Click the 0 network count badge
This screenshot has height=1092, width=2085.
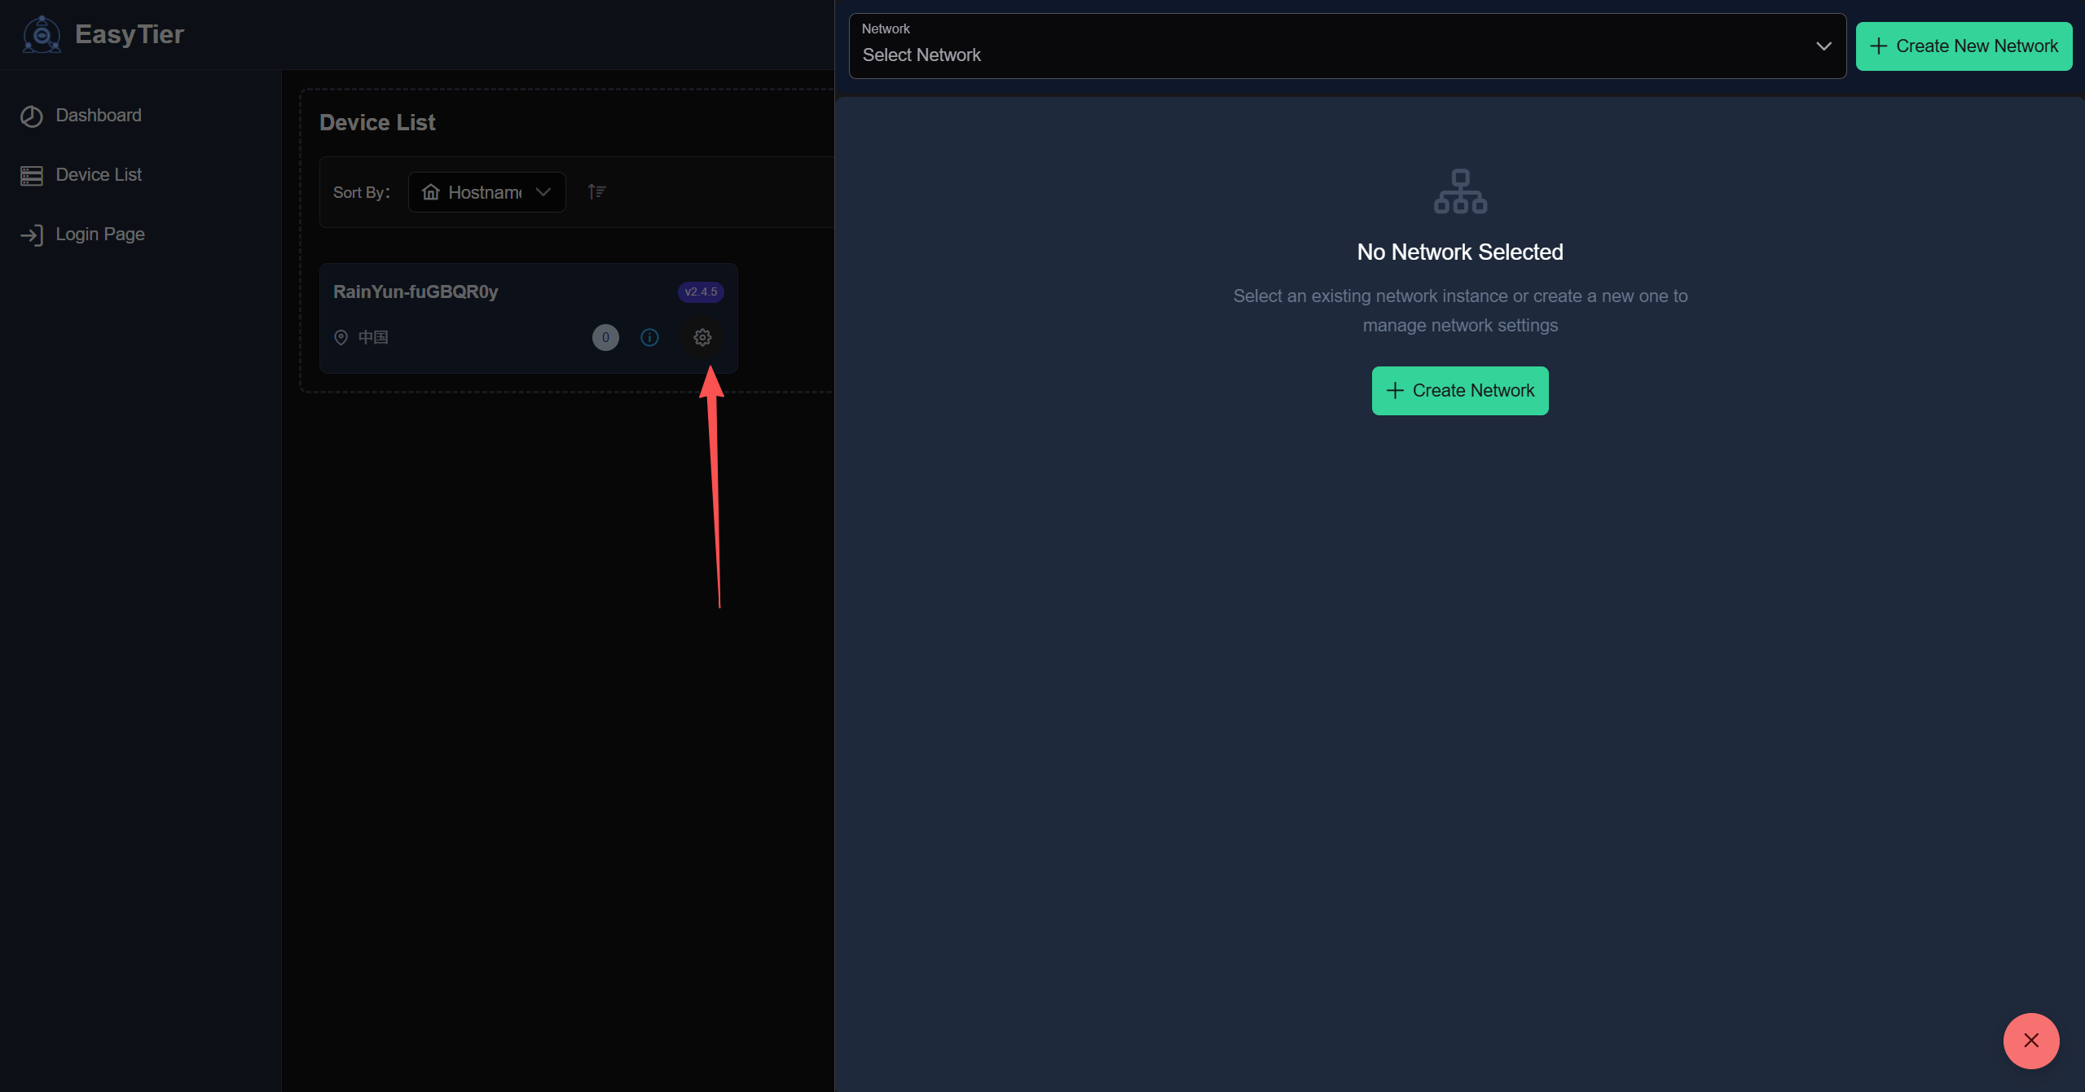[605, 337]
